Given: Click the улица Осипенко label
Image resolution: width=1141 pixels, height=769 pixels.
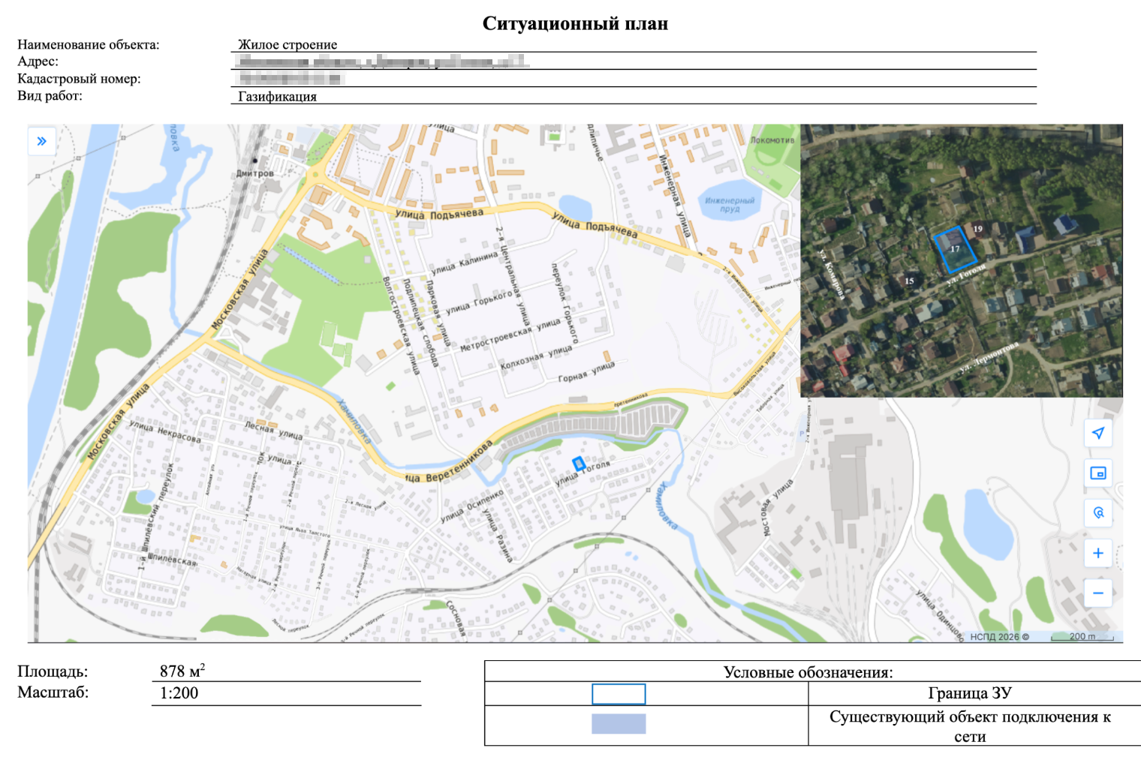Looking at the screenshot, I should tap(472, 506).
